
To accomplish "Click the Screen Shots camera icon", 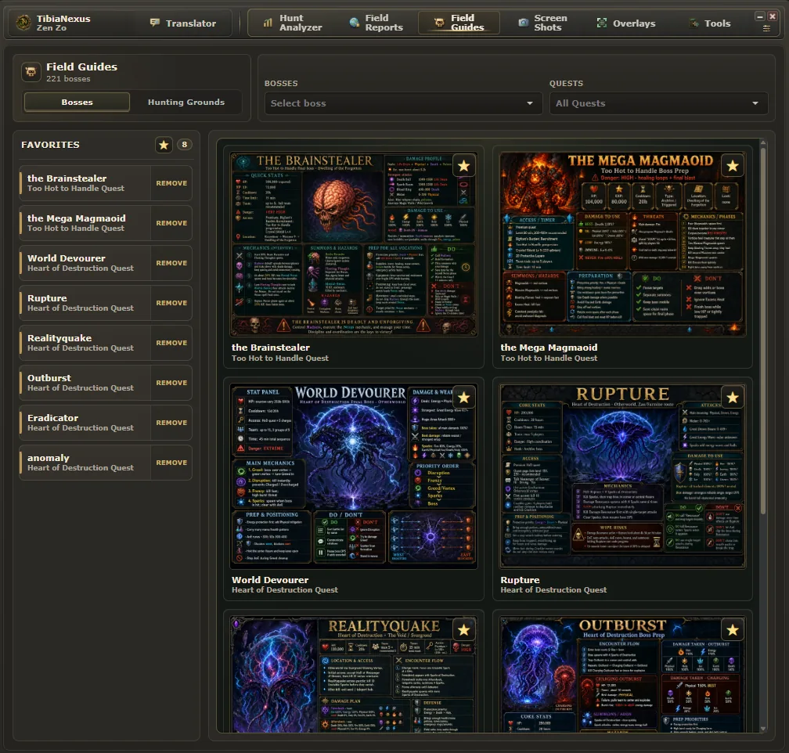I will pyautogui.click(x=524, y=23).
